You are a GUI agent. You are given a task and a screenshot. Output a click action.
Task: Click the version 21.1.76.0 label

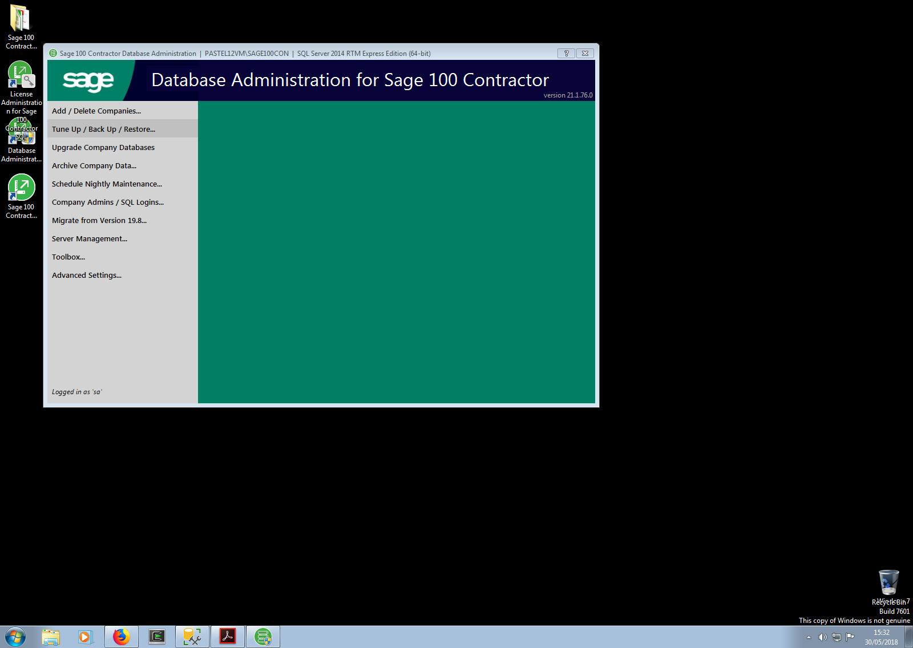pos(568,95)
